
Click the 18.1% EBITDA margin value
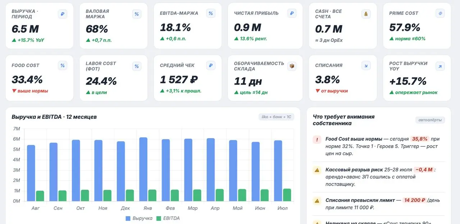(175, 27)
